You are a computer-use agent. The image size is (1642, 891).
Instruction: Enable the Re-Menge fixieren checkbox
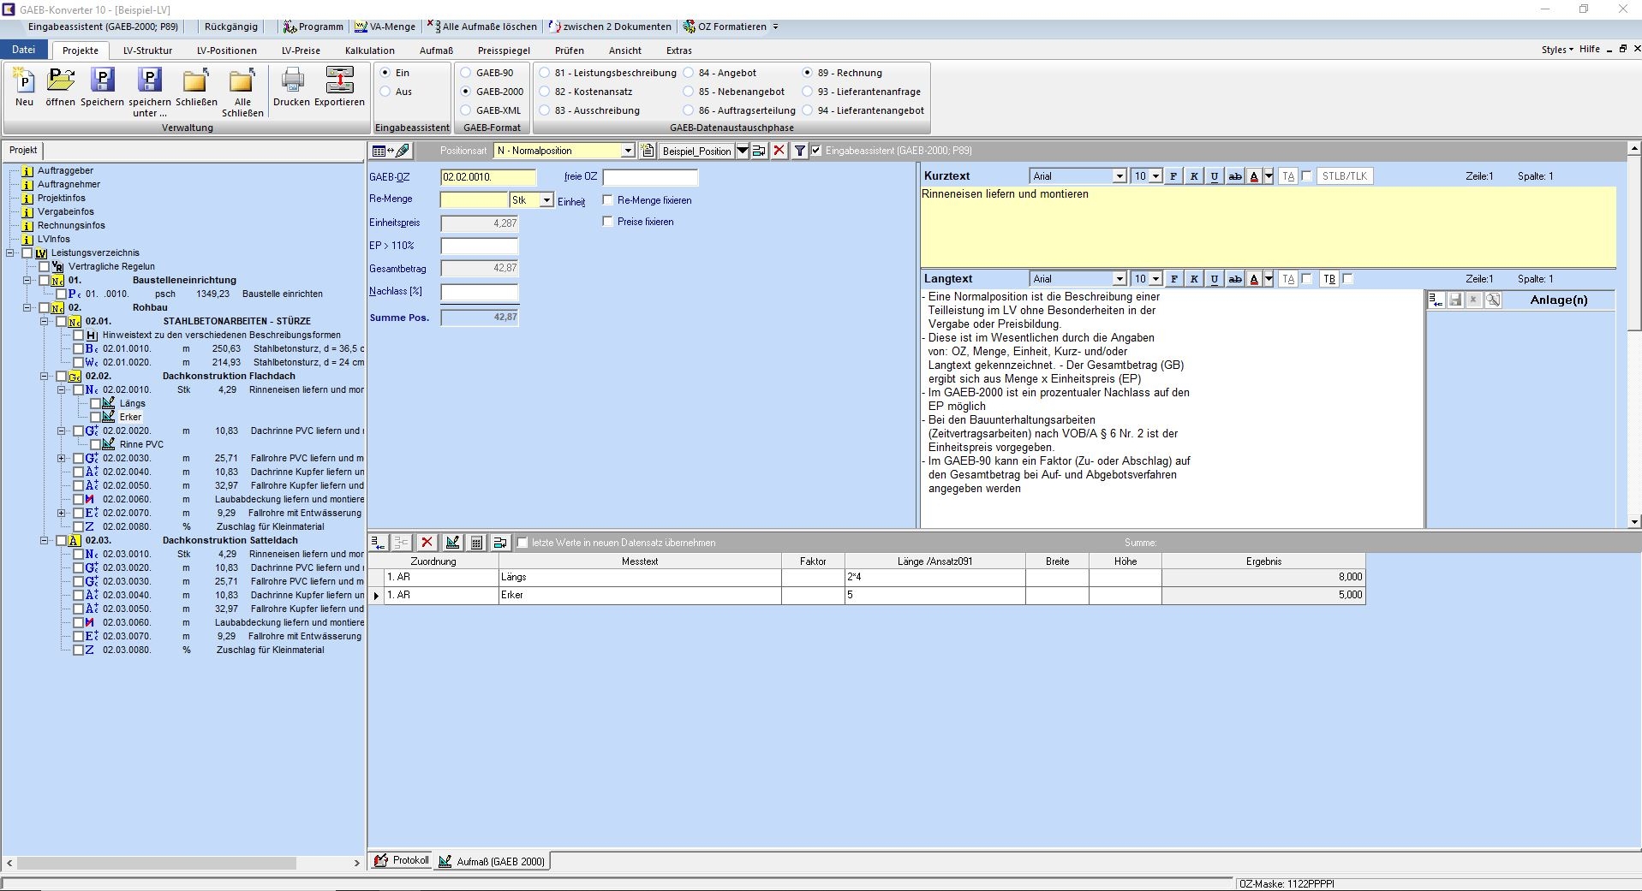608,200
